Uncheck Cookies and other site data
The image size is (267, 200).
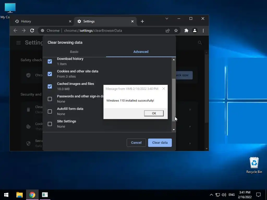(50, 74)
